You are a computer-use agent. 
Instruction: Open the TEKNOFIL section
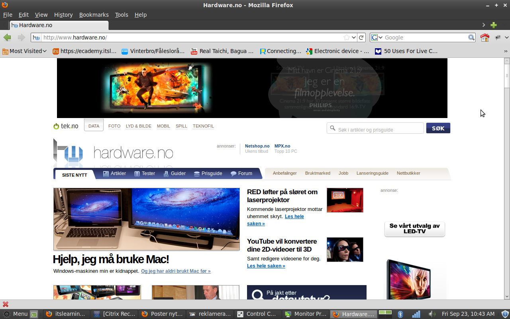pos(203,126)
